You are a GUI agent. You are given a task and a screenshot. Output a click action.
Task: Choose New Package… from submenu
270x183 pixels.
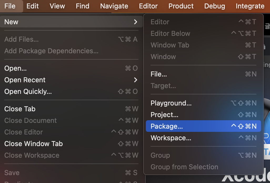click(167, 126)
